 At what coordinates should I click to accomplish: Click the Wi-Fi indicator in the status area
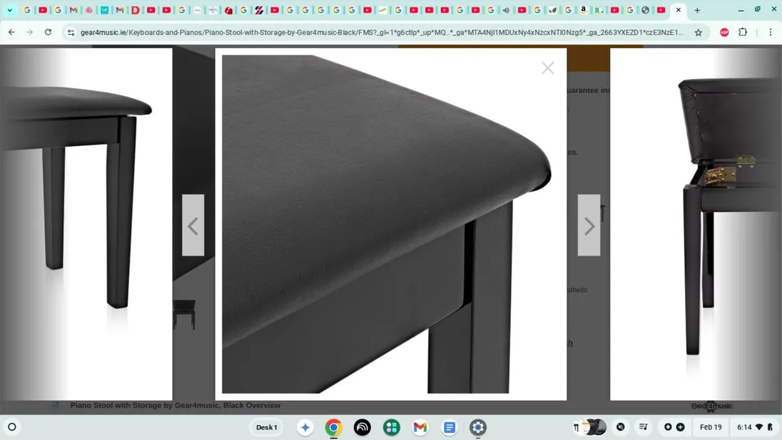pos(760,428)
